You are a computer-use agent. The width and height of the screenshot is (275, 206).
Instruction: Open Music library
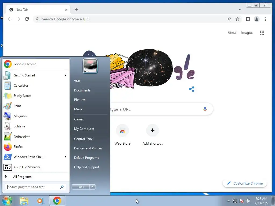78,109
